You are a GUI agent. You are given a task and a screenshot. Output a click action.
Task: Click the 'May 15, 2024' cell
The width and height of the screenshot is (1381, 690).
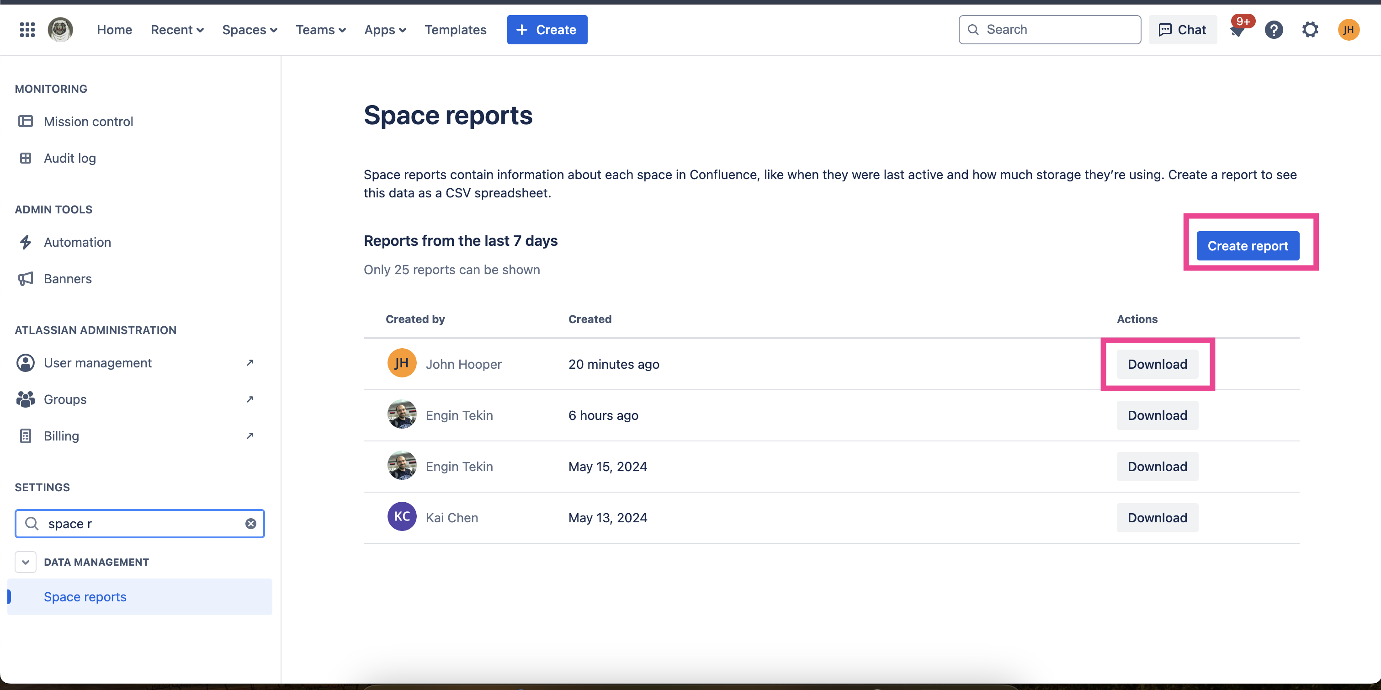[x=607, y=467]
